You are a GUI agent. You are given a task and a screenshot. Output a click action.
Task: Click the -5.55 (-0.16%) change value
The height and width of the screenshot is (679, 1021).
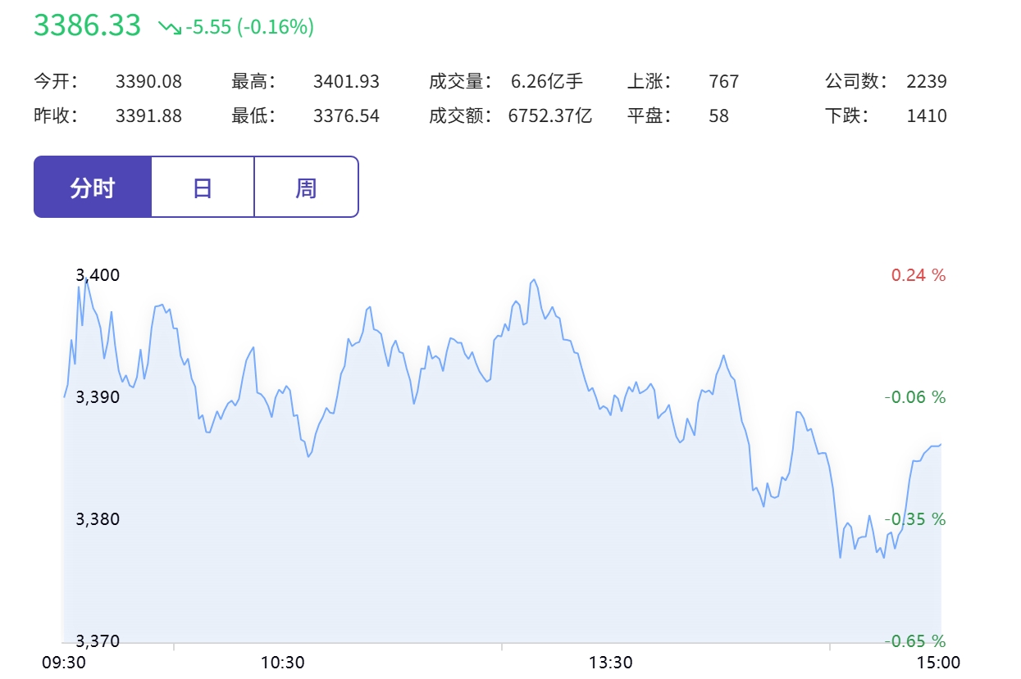pyautogui.click(x=250, y=27)
